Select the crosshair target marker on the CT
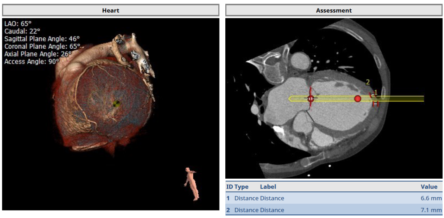 tap(310, 98)
